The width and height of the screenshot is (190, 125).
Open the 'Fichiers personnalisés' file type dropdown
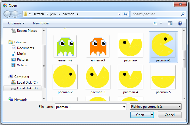click(156, 107)
